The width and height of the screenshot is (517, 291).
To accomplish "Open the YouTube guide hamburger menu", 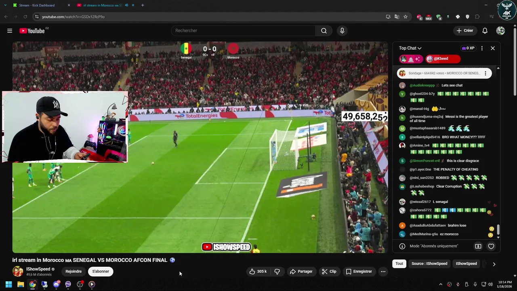I will pyautogui.click(x=10, y=31).
